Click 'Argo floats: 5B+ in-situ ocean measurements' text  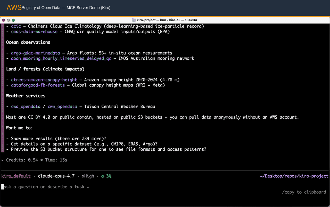(x=120, y=53)
